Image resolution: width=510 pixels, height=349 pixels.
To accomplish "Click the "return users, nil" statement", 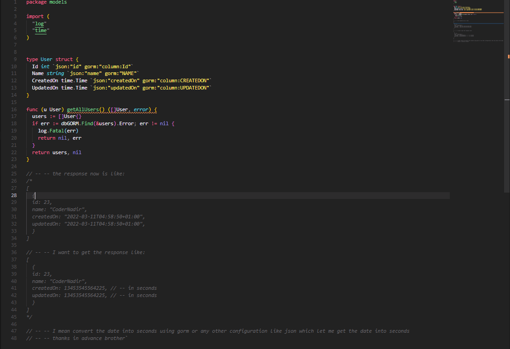I will tap(57, 152).
